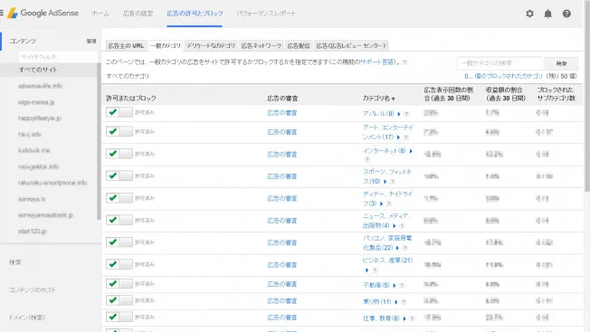Click help icon beside 不動産 category
The image size is (590, 332).
tap(402, 285)
